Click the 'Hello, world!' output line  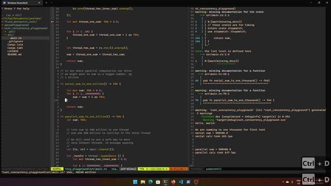pos(205,123)
